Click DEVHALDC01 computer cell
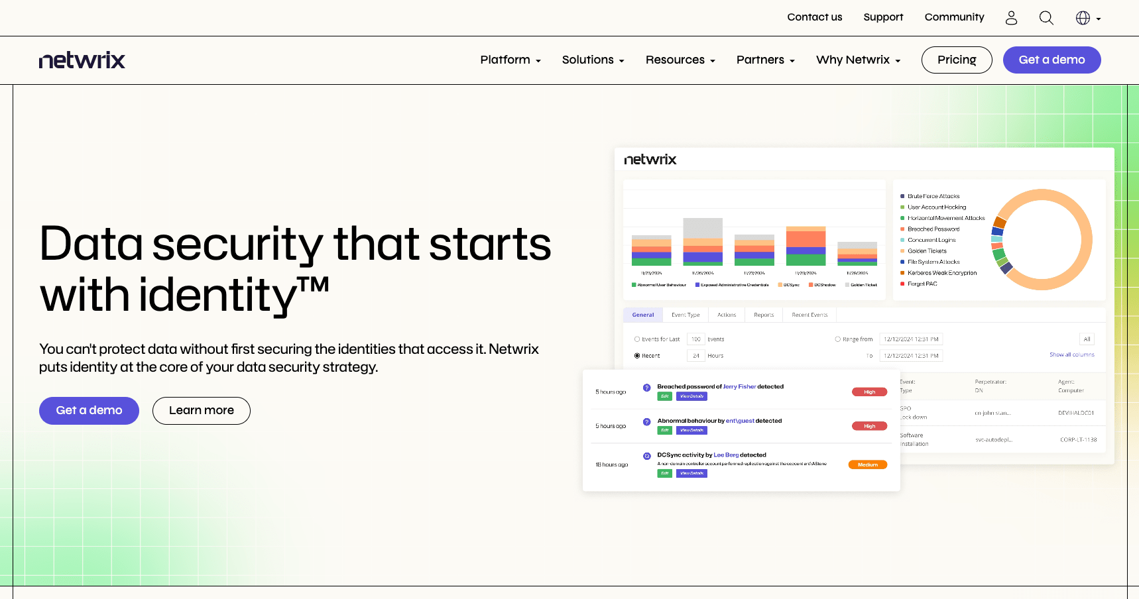 [1076, 413]
